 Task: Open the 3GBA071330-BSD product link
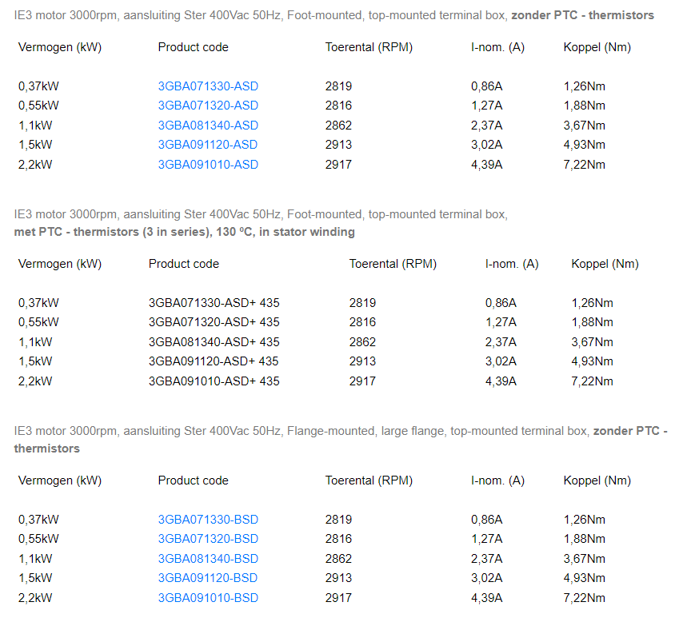[208, 519]
